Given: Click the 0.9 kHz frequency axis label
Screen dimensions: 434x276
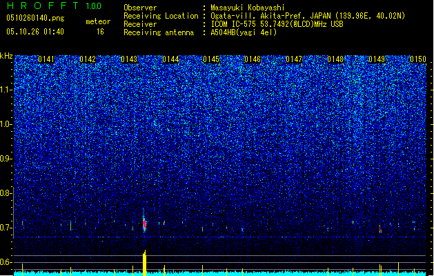Looking at the screenshot, I should [6, 159].
